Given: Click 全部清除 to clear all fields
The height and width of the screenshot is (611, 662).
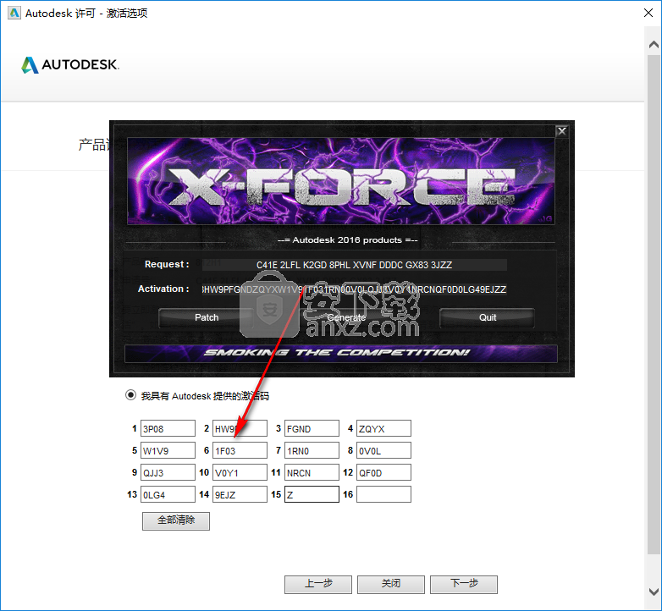Looking at the screenshot, I should click(176, 520).
